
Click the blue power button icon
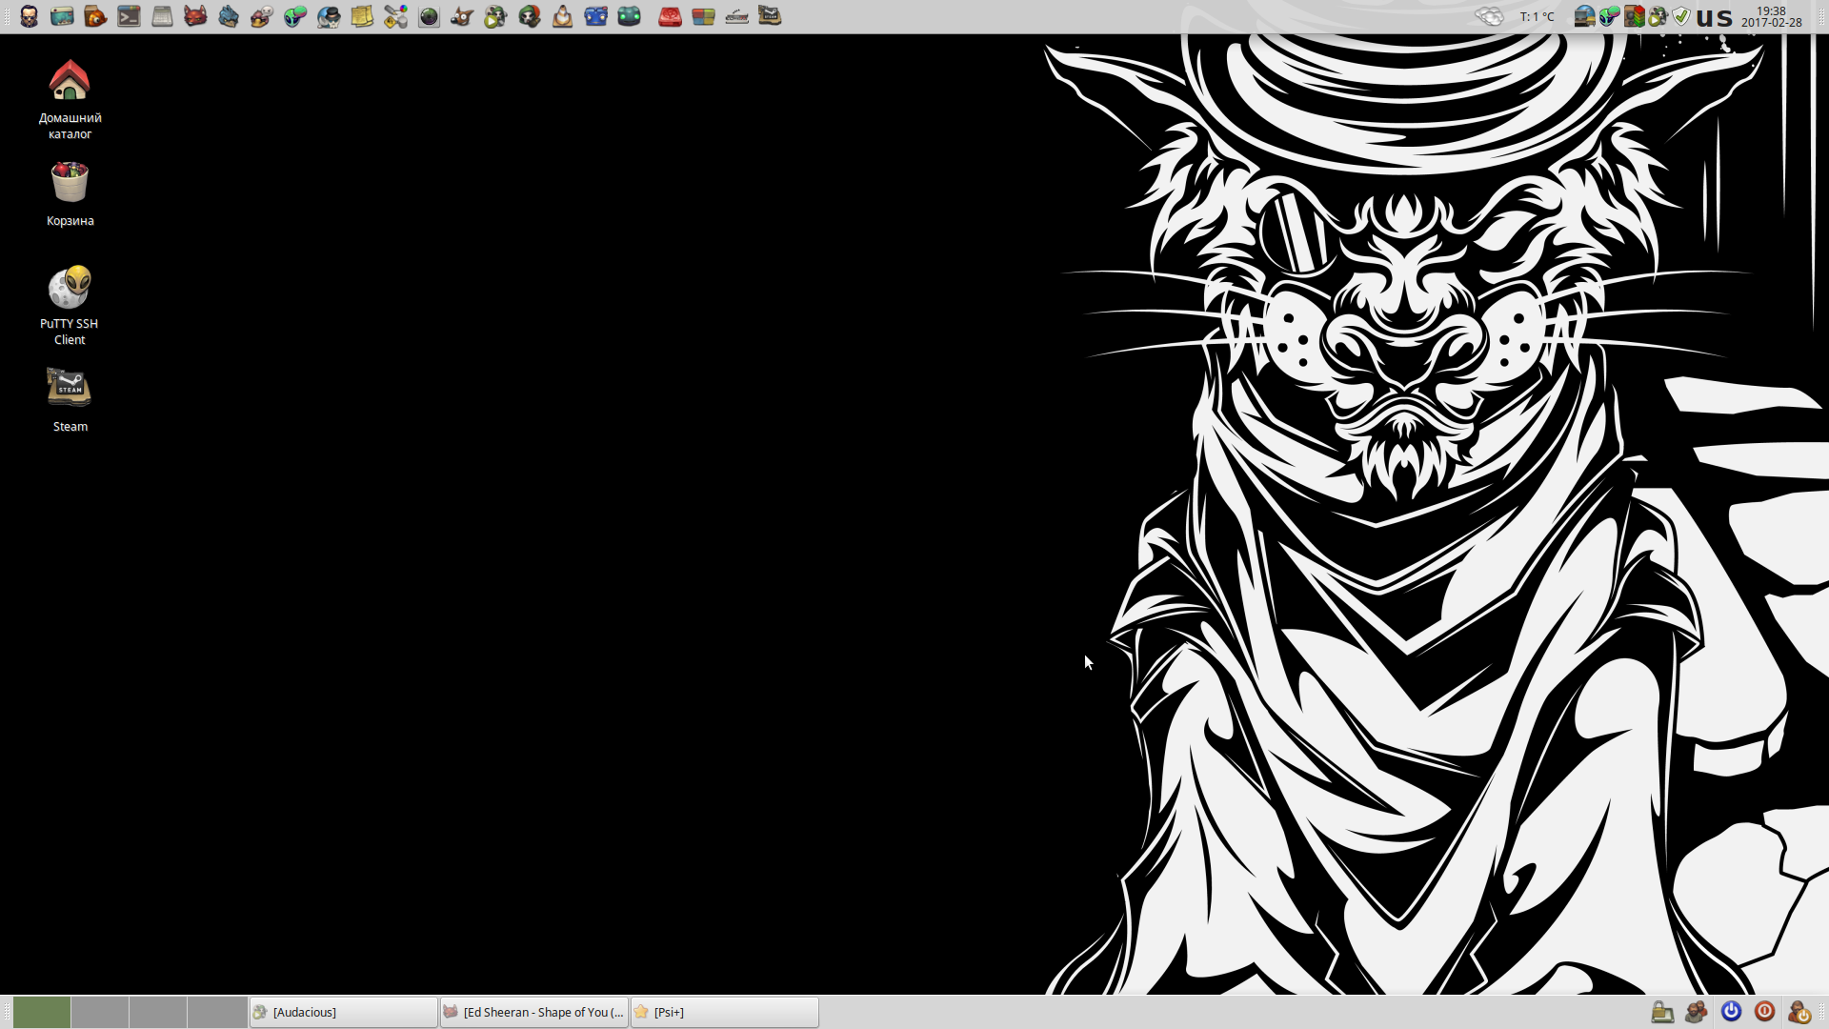tap(1731, 1012)
